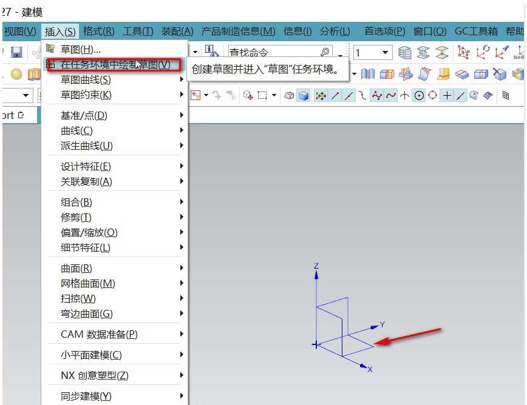Click the Find Command magnifier search icon
Image resolution: width=527 pixels, height=405 pixels.
(x=325, y=51)
